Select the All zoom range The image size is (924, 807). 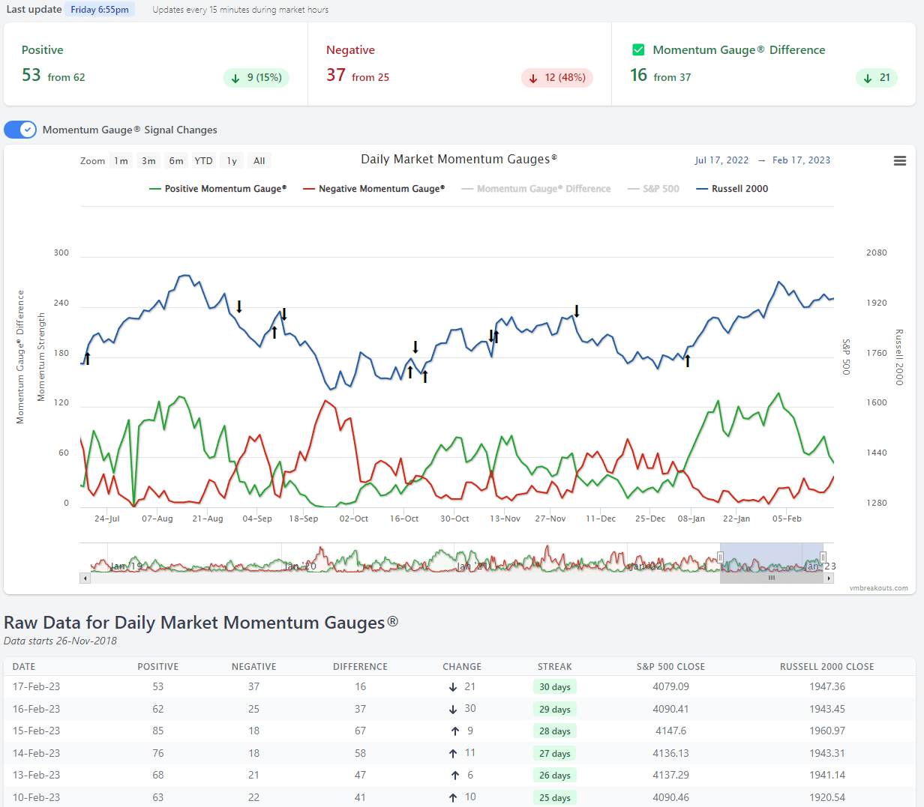click(259, 161)
